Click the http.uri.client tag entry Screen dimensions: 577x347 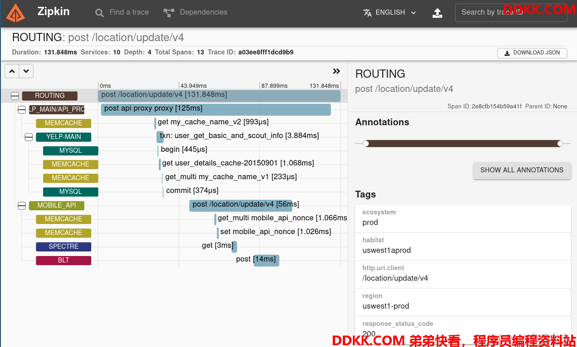(x=463, y=274)
